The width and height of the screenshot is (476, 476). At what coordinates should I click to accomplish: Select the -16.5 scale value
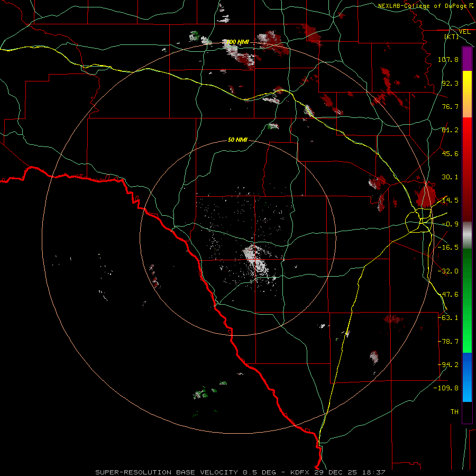point(448,248)
